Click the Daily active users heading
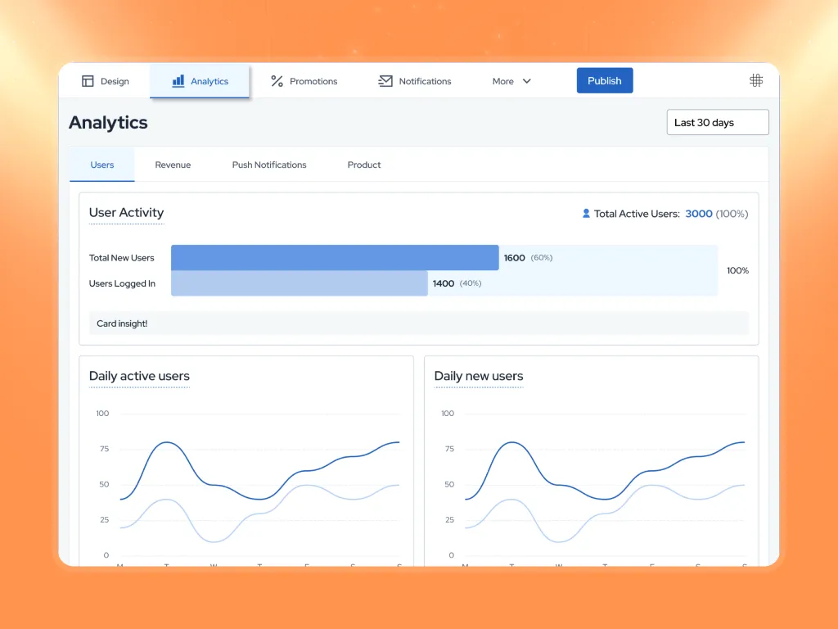838x629 pixels. 139,376
